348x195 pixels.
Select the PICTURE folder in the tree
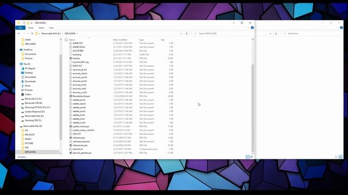coord(27,143)
